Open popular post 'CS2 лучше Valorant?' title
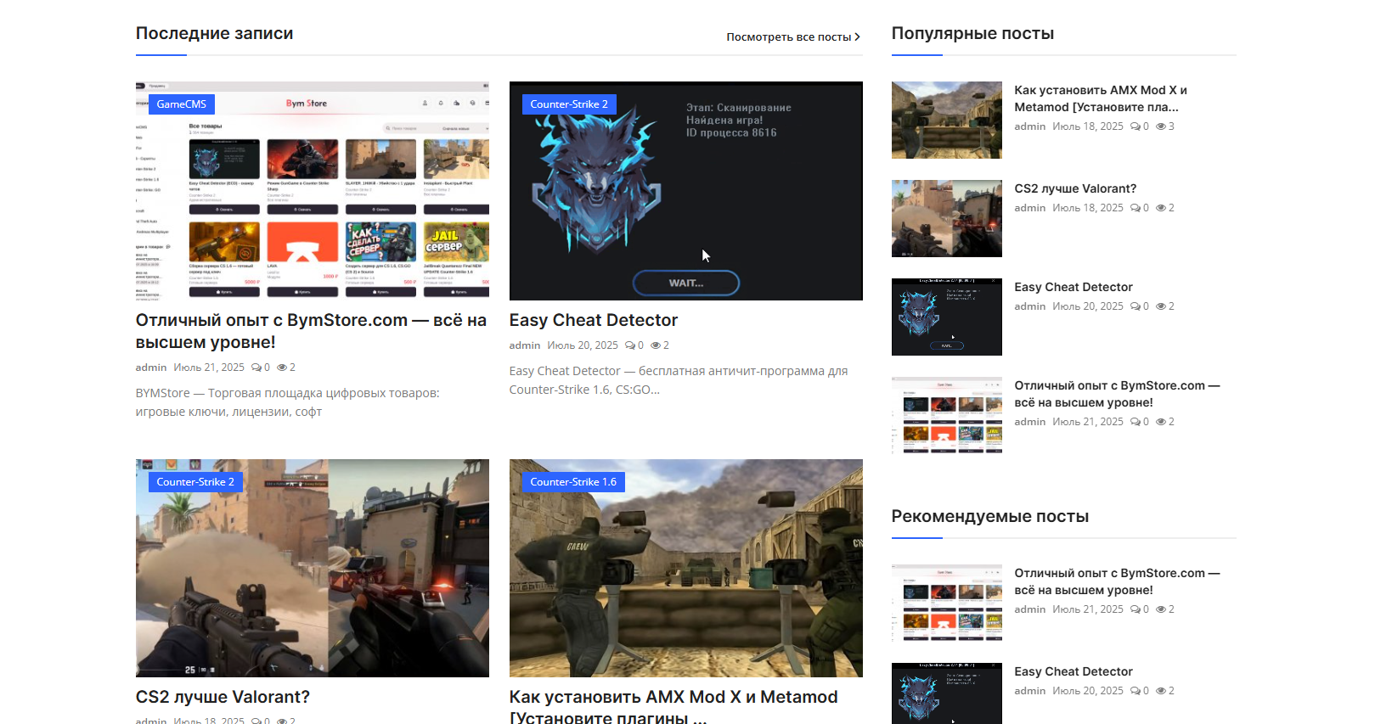 point(1074,188)
